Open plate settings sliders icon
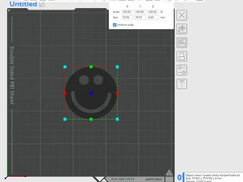 [x=181, y=70]
